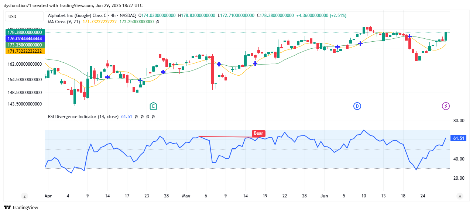The width and height of the screenshot is (473, 214).
Task: Click the high price H178.83 value
Action: (x=196, y=15)
